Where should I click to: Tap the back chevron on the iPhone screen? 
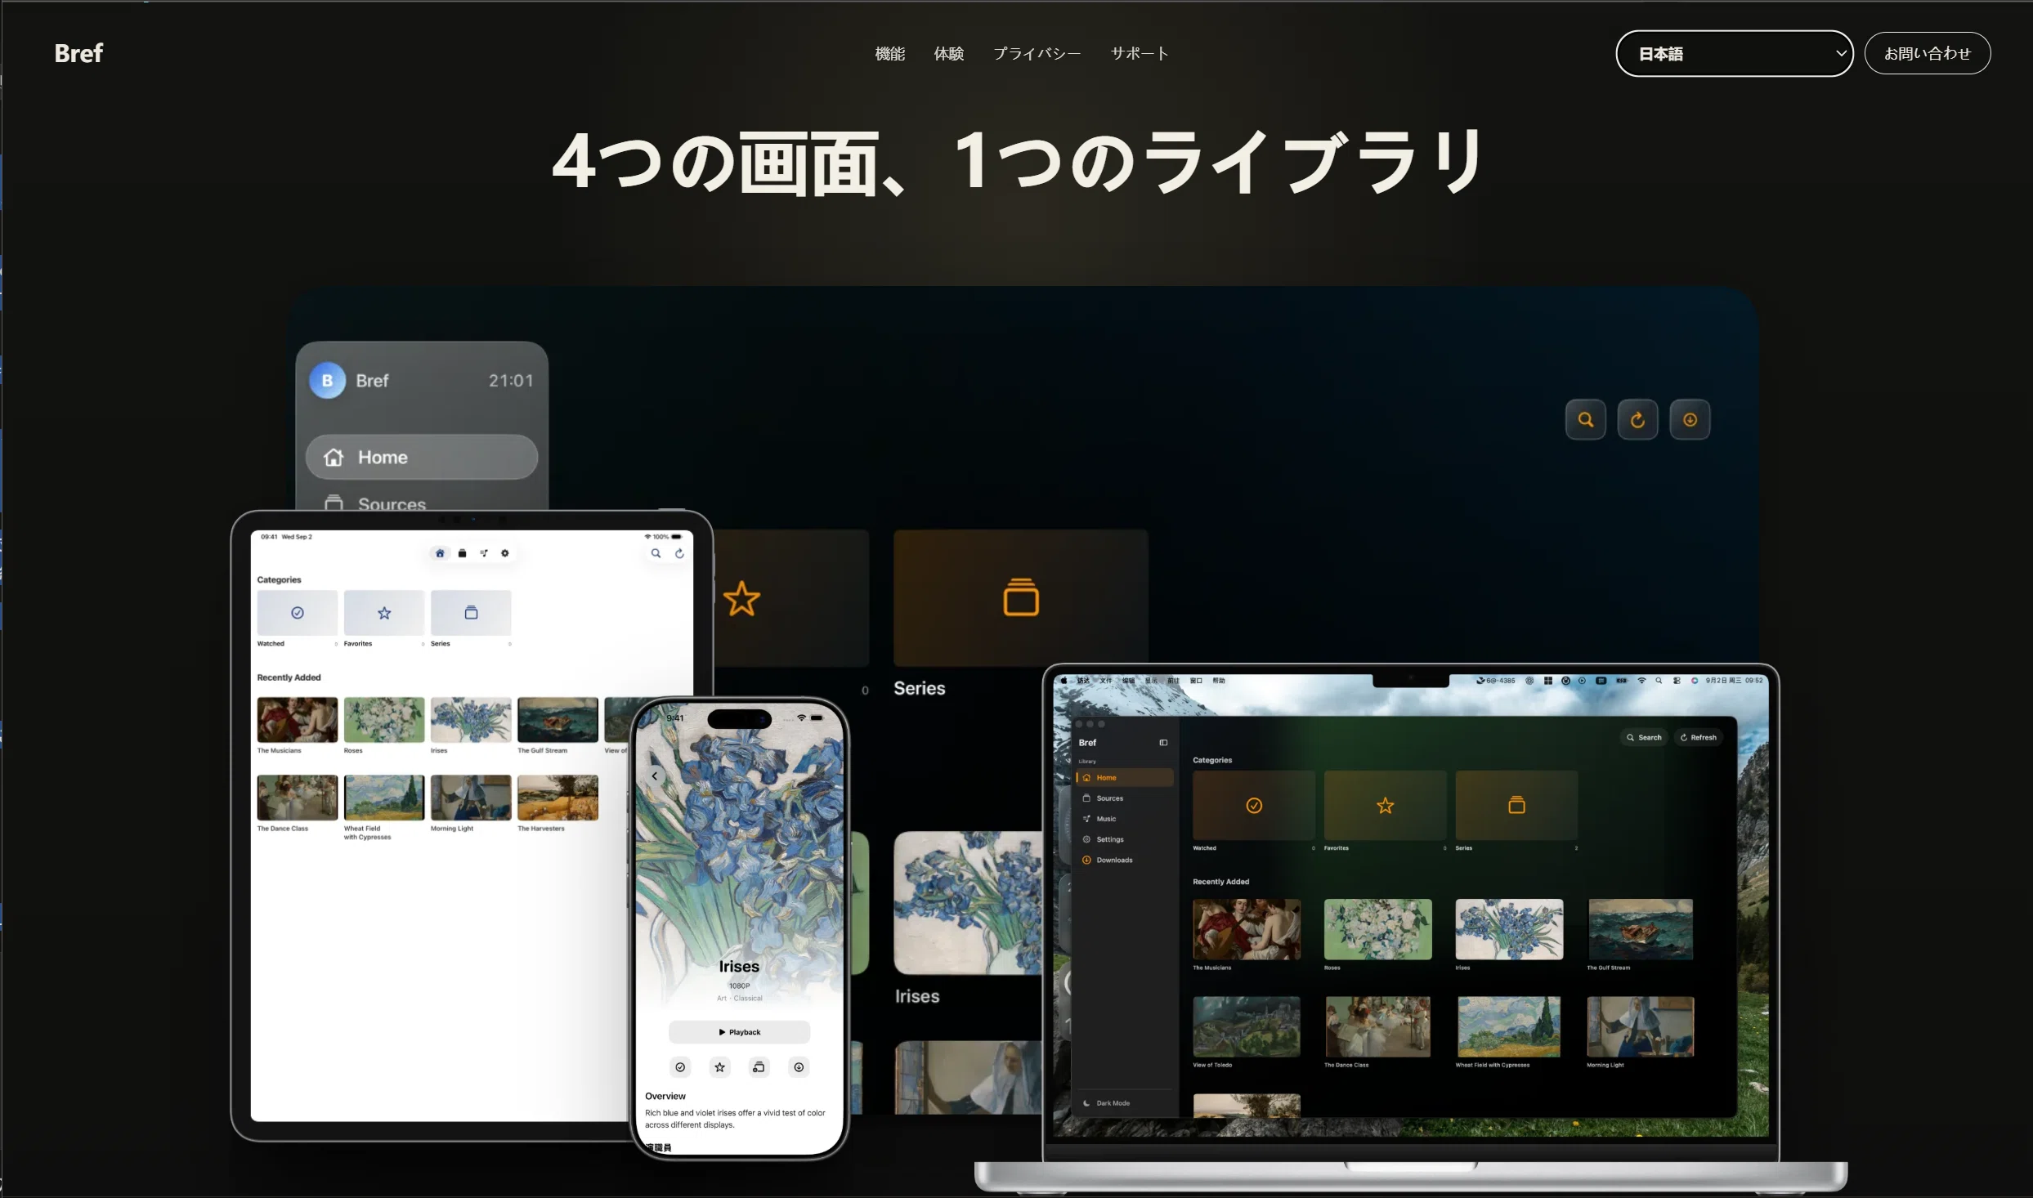[655, 776]
